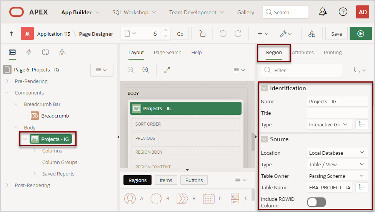Switch to the Printing tab
The width and height of the screenshot is (375, 212).
(332, 52)
